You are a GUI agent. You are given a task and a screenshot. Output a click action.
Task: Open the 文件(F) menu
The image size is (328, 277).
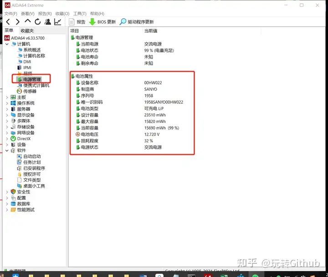pyautogui.click(x=10, y=14)
